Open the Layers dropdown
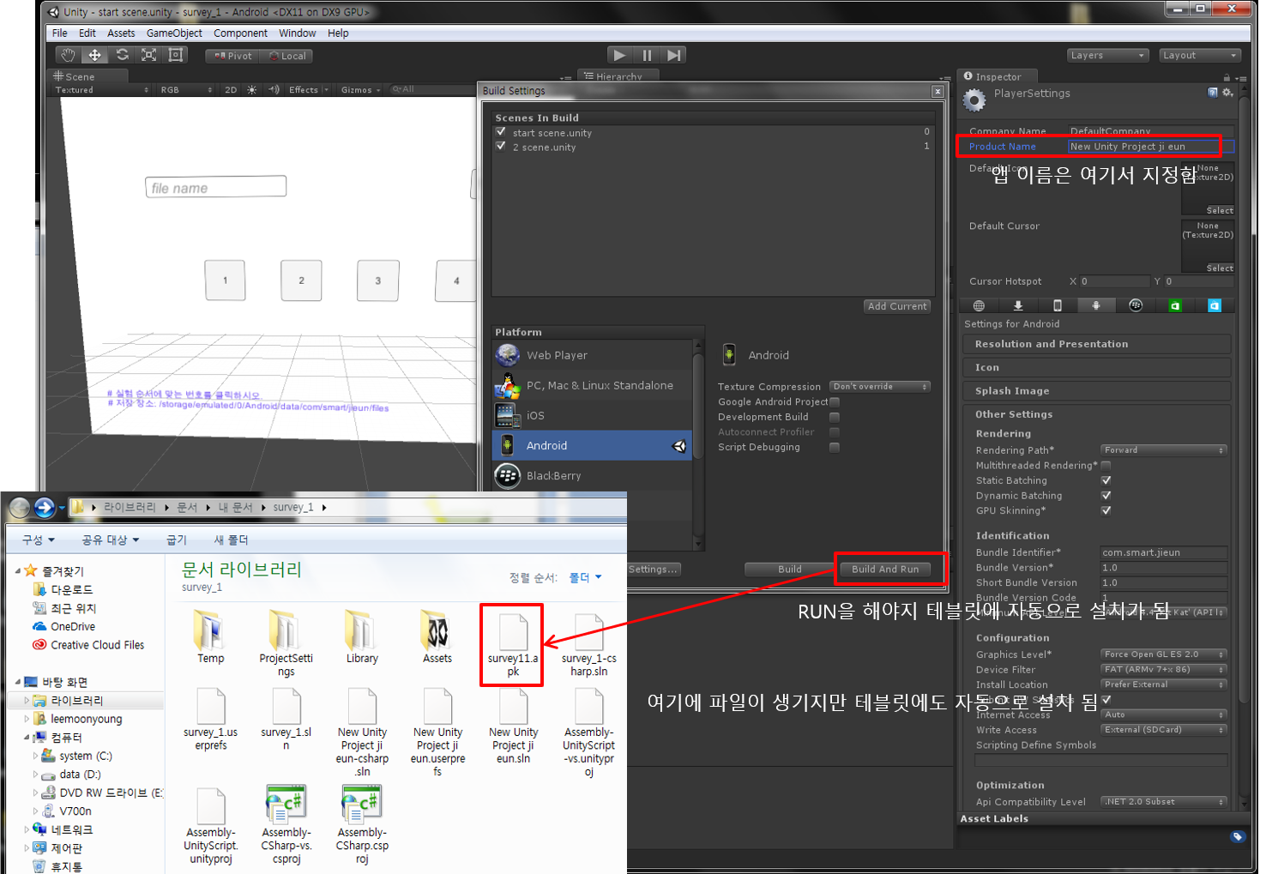The height and width of the screenshot is (874, 1266). [1108, 55]
